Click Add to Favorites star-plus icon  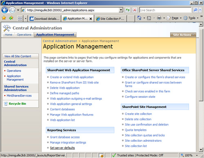(11, 18)
